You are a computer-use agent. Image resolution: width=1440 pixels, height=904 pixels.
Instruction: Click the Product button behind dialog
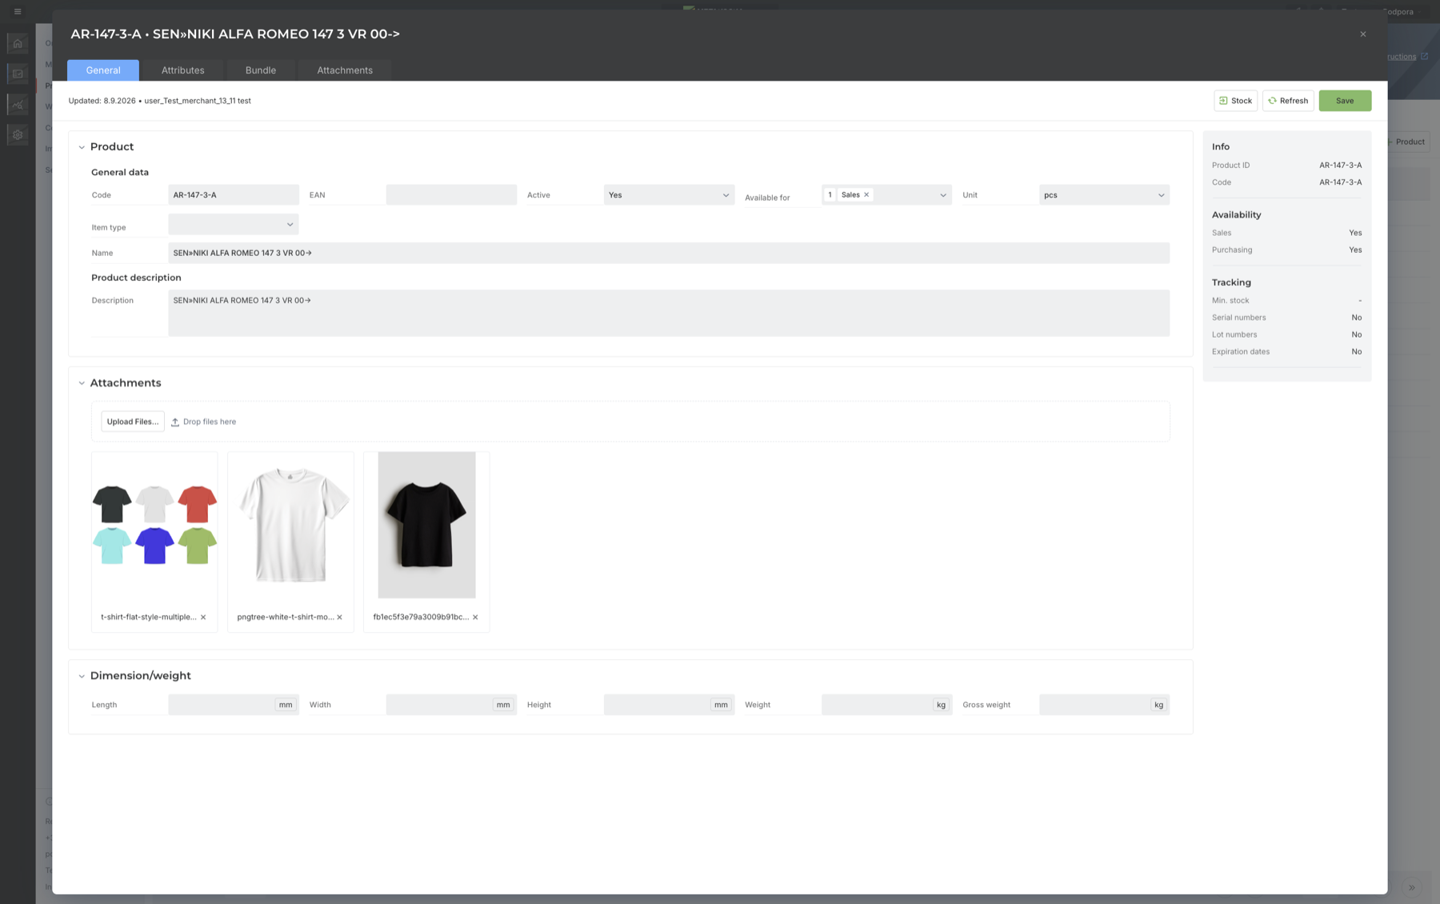[x=1409, y=142]
